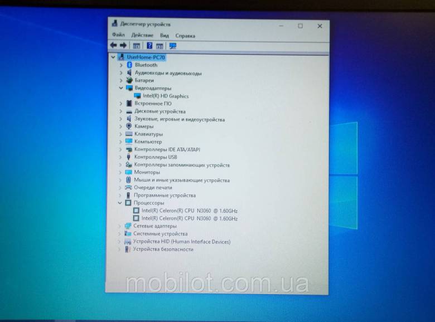Expand the Дисковые устройства category
The image size is (435, 322).
(x=120, y=111)
